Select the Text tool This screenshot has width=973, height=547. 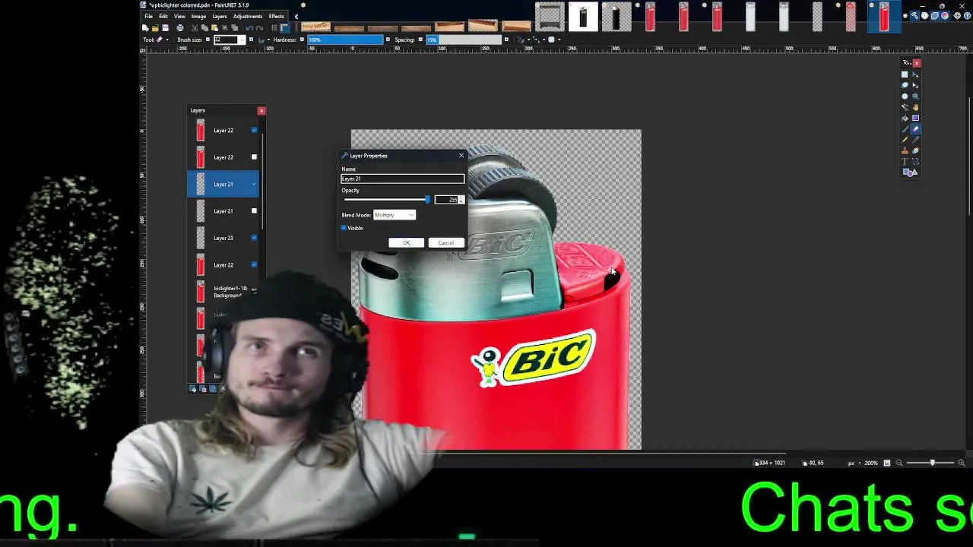click(x=905, y=161)
